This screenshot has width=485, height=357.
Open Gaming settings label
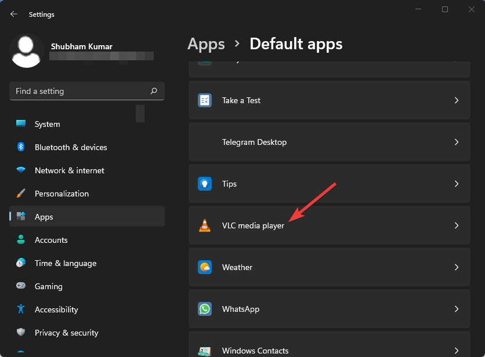49,286
